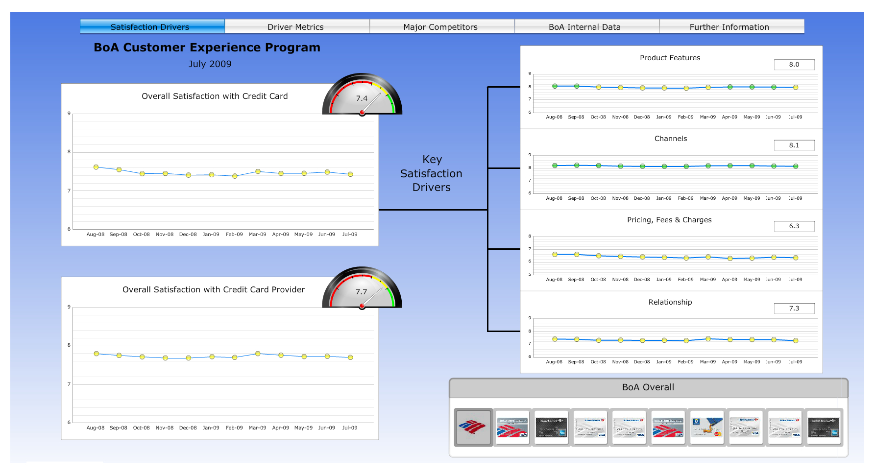875x476 pixels.
Task: Select the leftmost black American Express card
Action: tap(551, 427)
